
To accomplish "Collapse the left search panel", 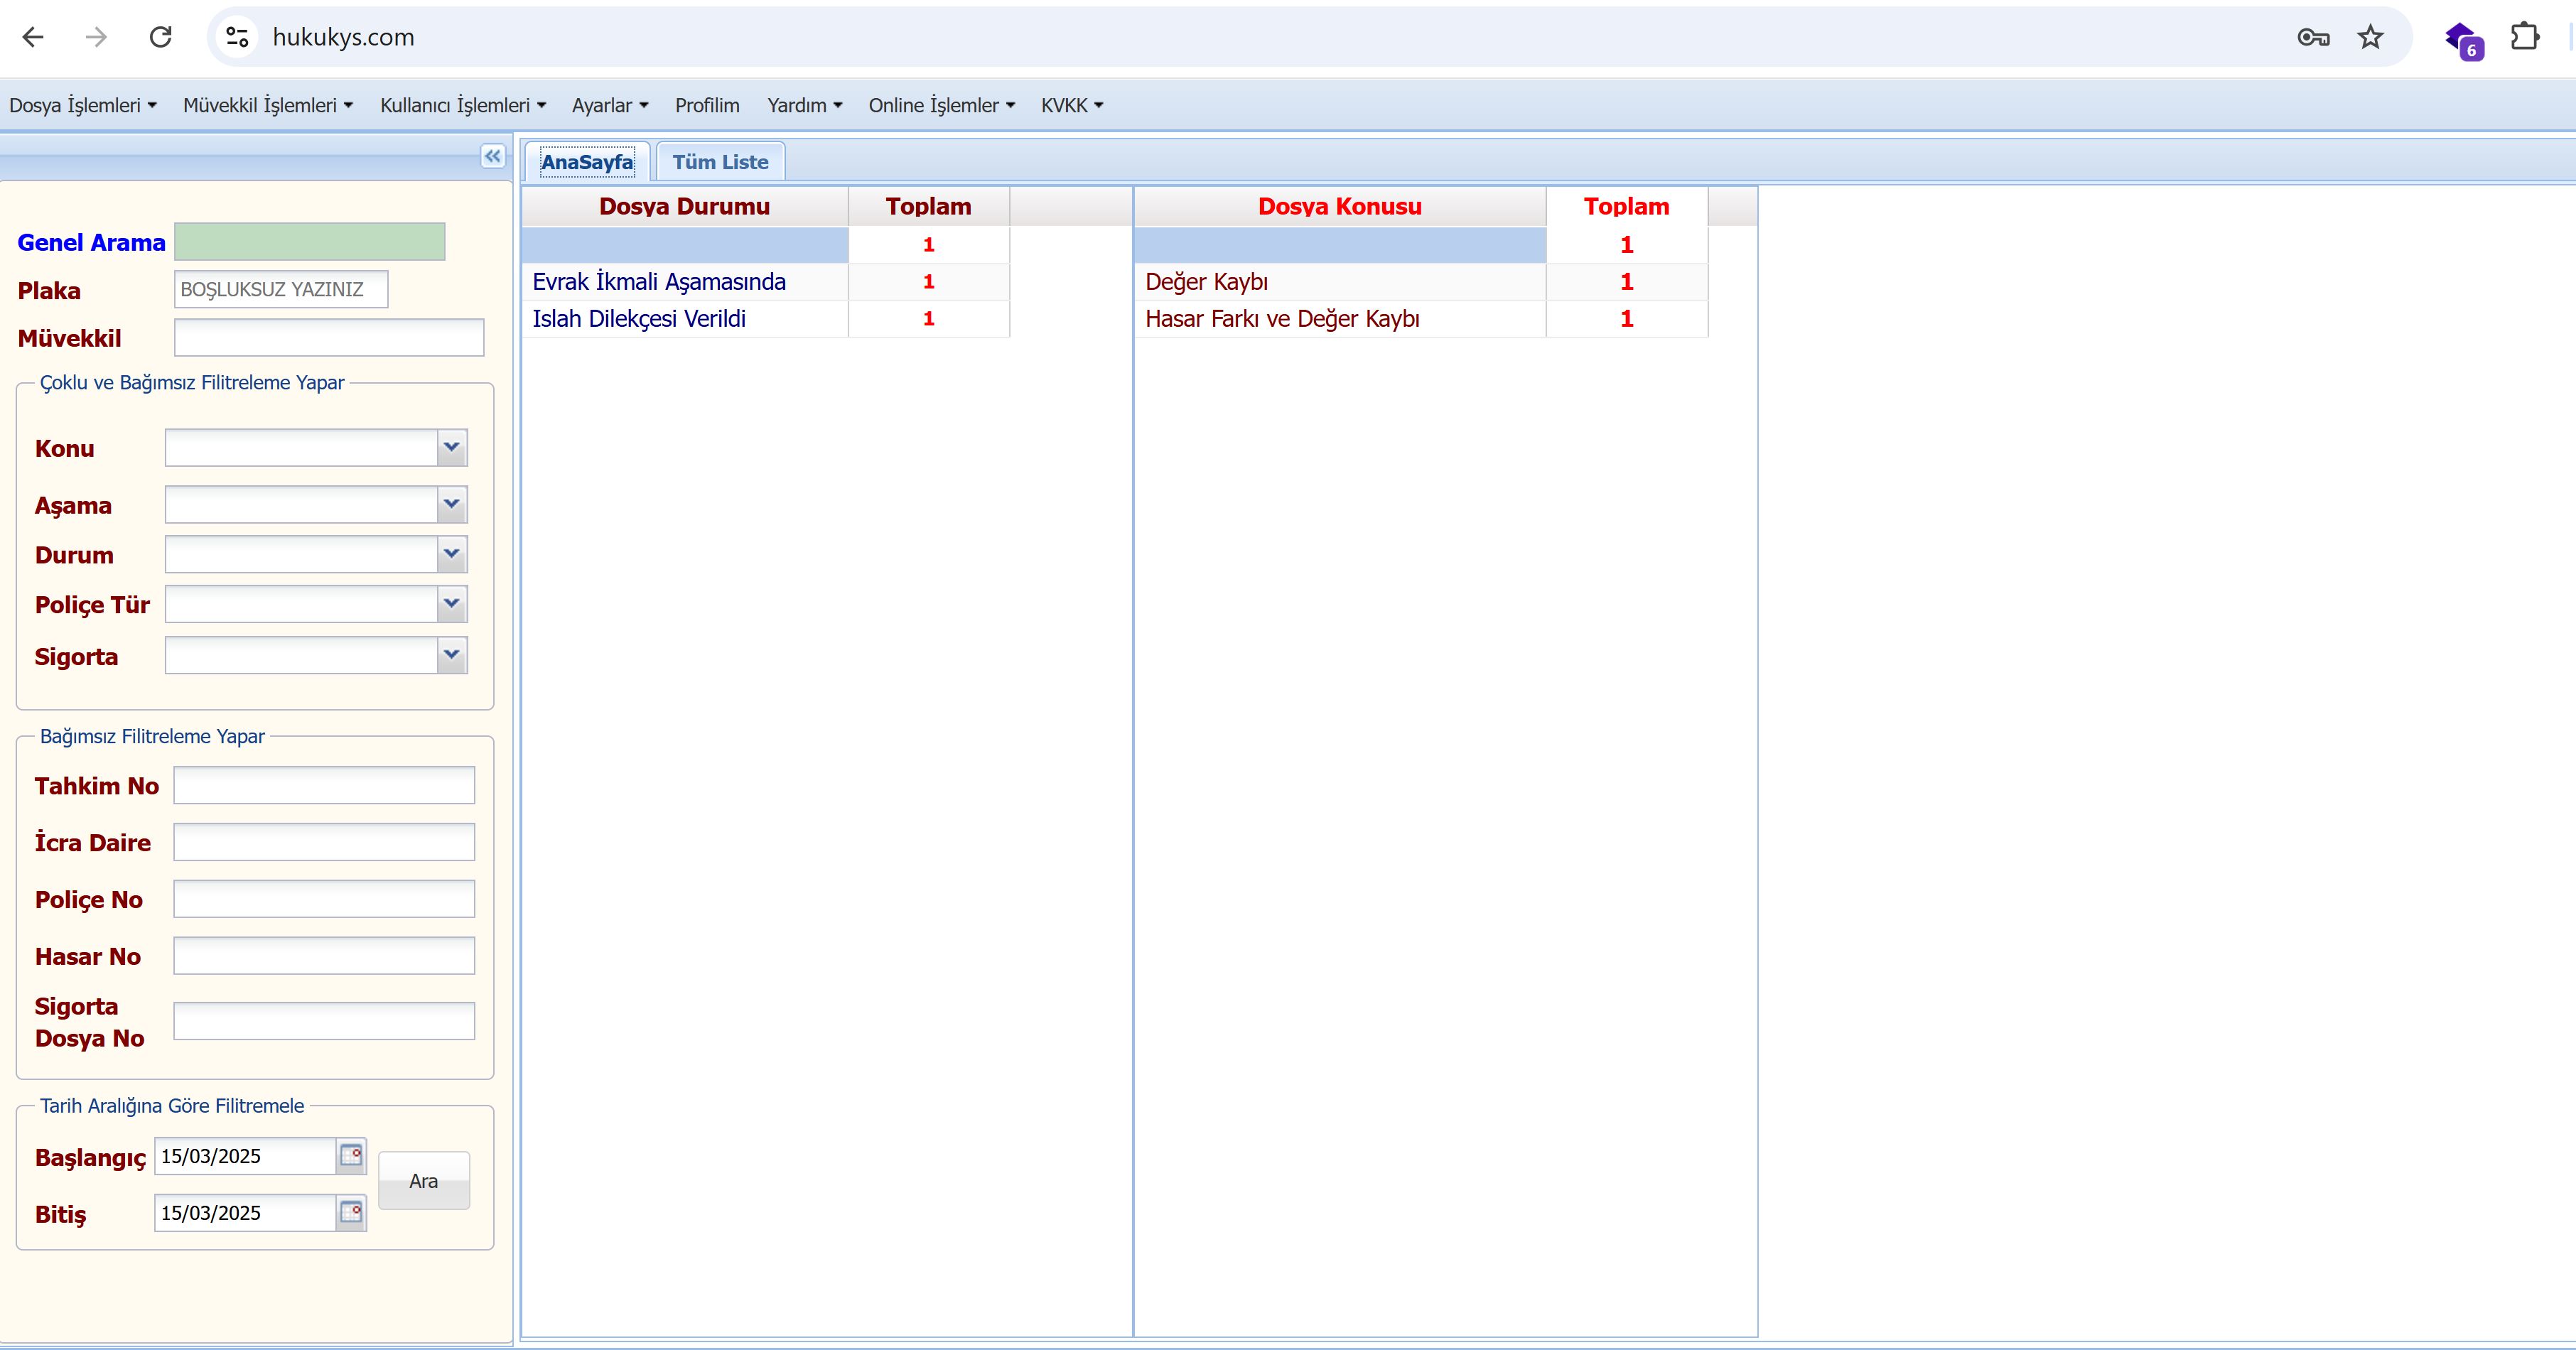I will pyautogui.click(x=492, y=156).
